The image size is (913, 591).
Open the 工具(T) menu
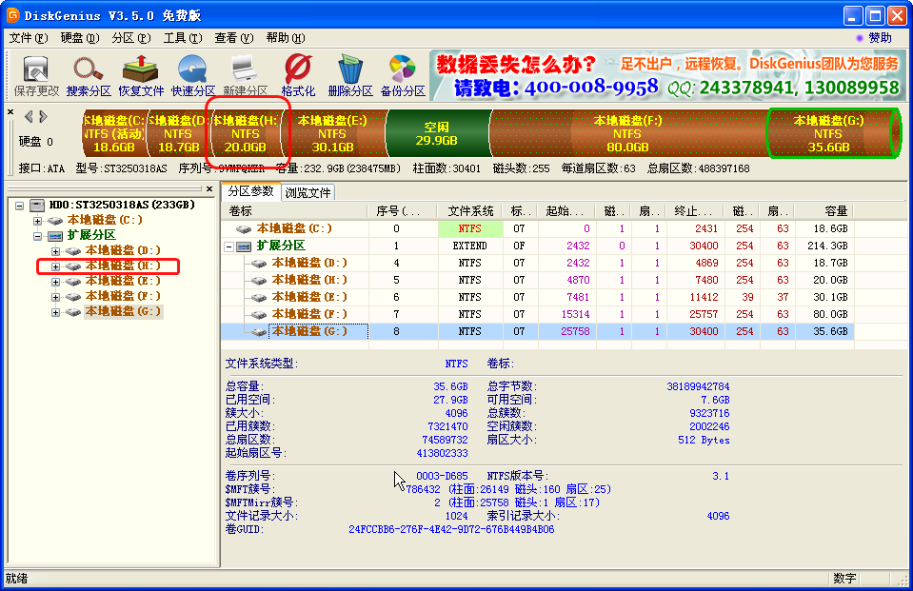point(182,38)
